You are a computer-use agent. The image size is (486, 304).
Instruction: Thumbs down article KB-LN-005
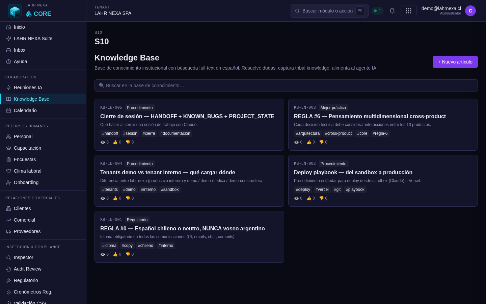(x=129, y=142)
